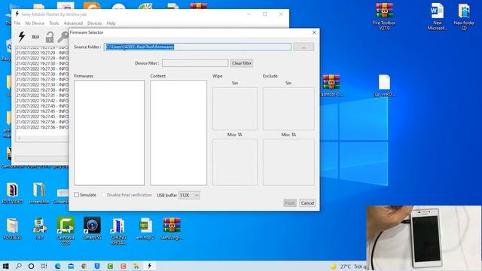Open the desktop icon left of Camtasia 2020

tap(39, 229)
